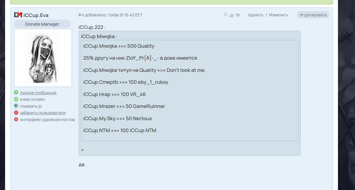355x190 pixels.
Task: Click line iCCup.Mrazer »»» 50 GameRuinner
Action: [x=124, y=106]
